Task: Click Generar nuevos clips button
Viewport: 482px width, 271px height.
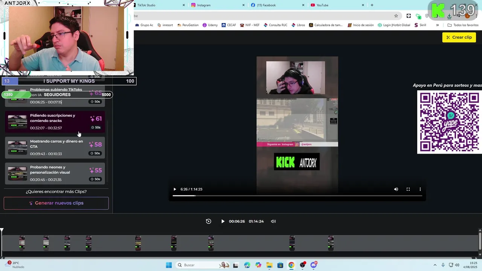Action: click(x=56, y=203)
